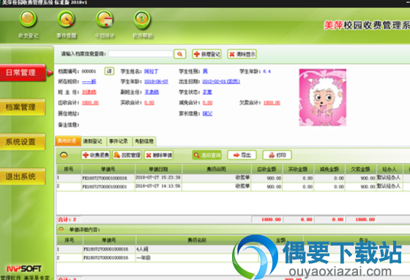Switch to the 请假登记 tab
This screenshot has height=280, width=410.
94,141
